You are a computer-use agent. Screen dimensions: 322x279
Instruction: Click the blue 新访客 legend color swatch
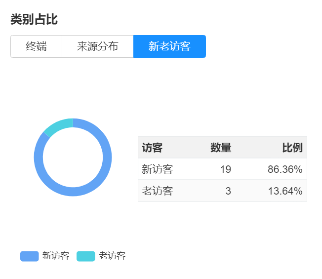point(29,256)
